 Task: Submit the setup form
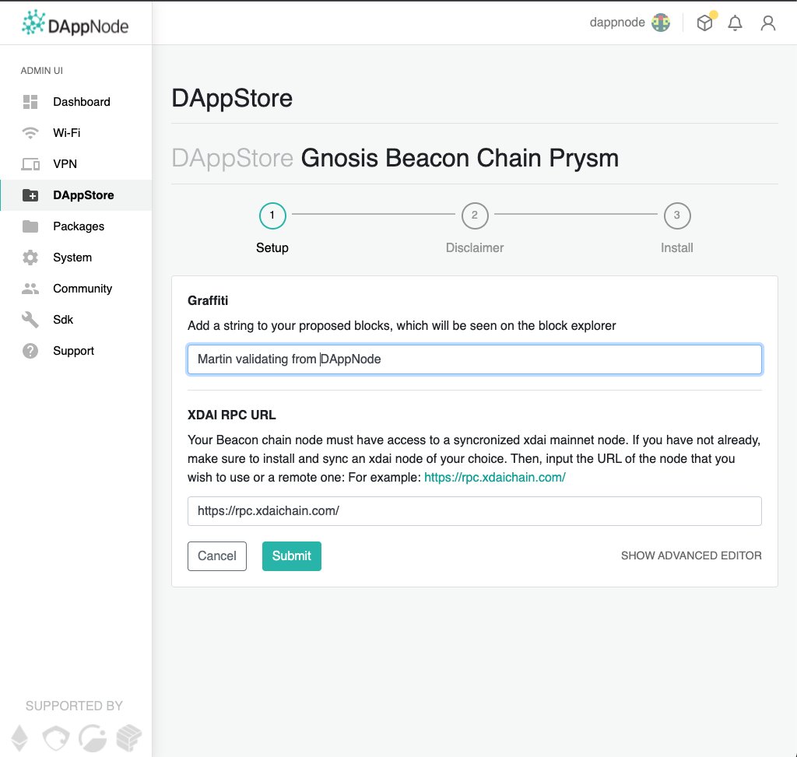(x=292, y=555)
